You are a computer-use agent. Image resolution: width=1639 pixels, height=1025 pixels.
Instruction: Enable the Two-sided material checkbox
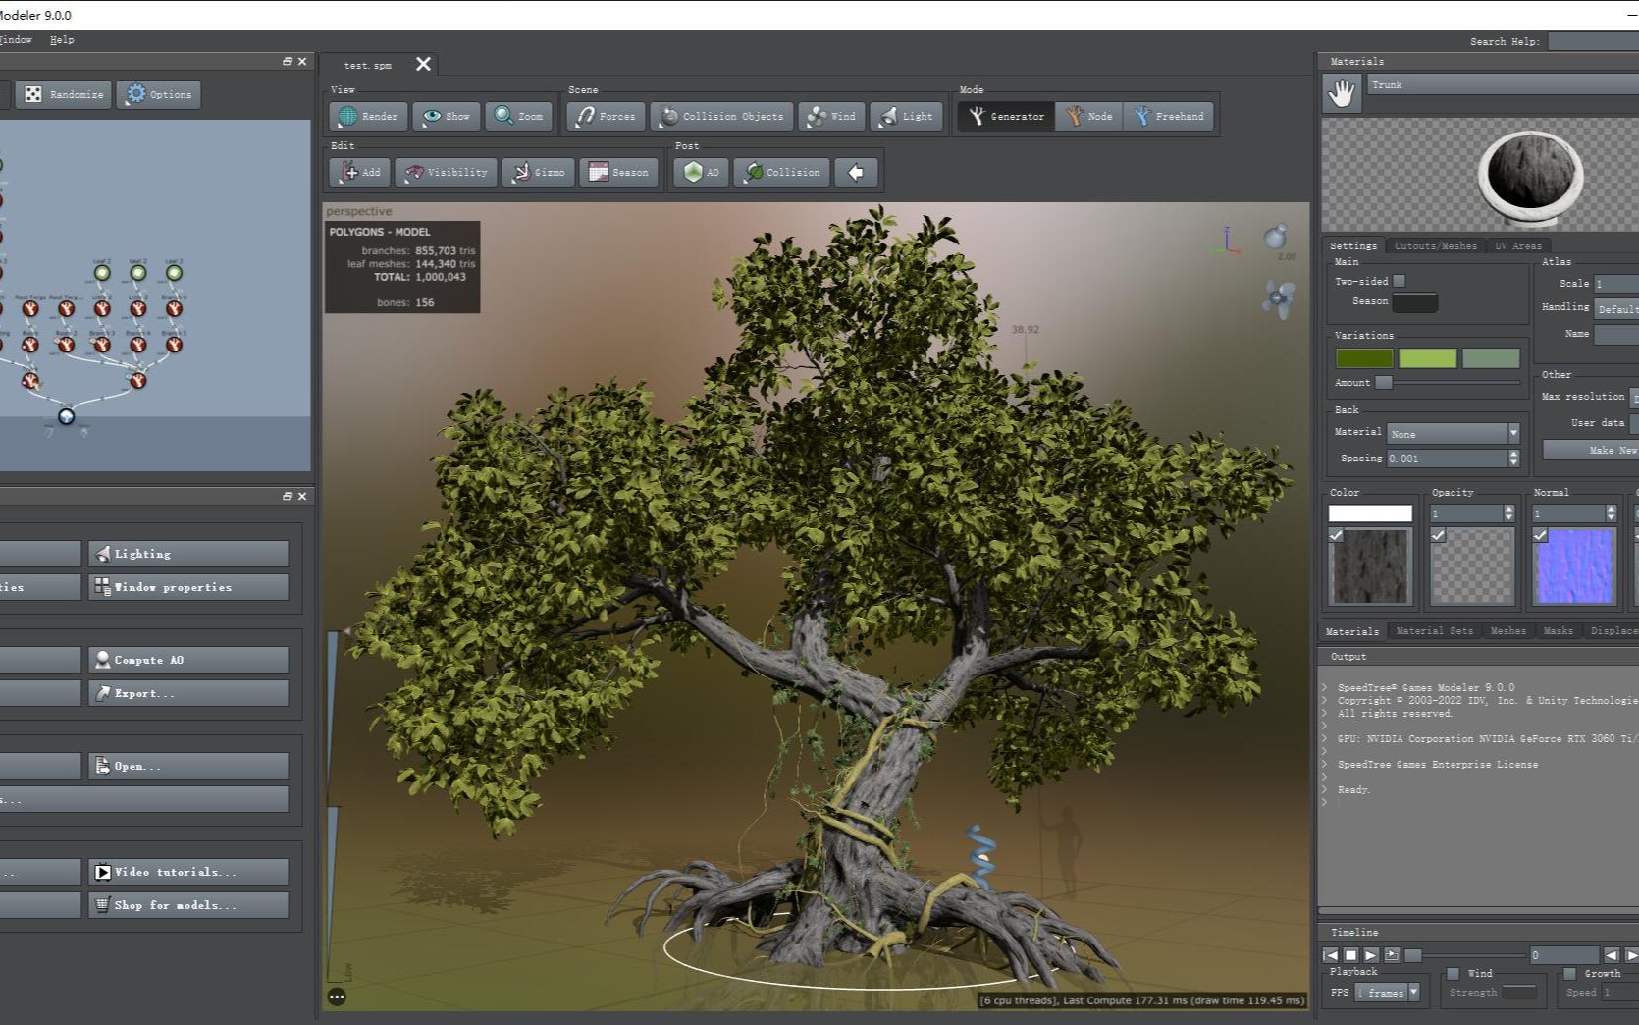click(x=1398, y=280)
